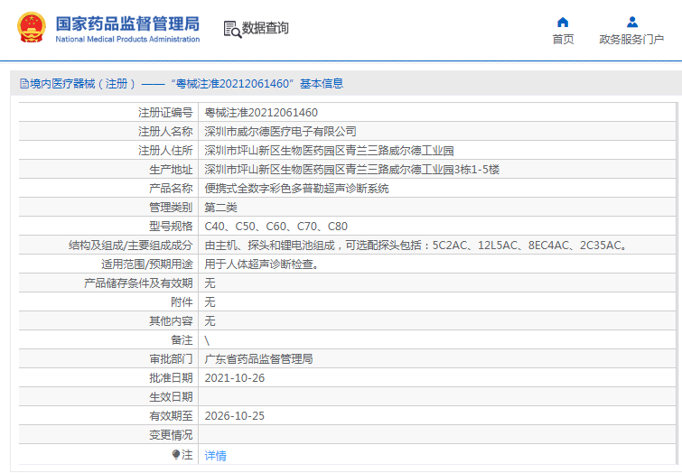The height and width of the screenshot is (473, 682).
Task: Open the 首页 navigation item
Action: [x=563, y=40]
